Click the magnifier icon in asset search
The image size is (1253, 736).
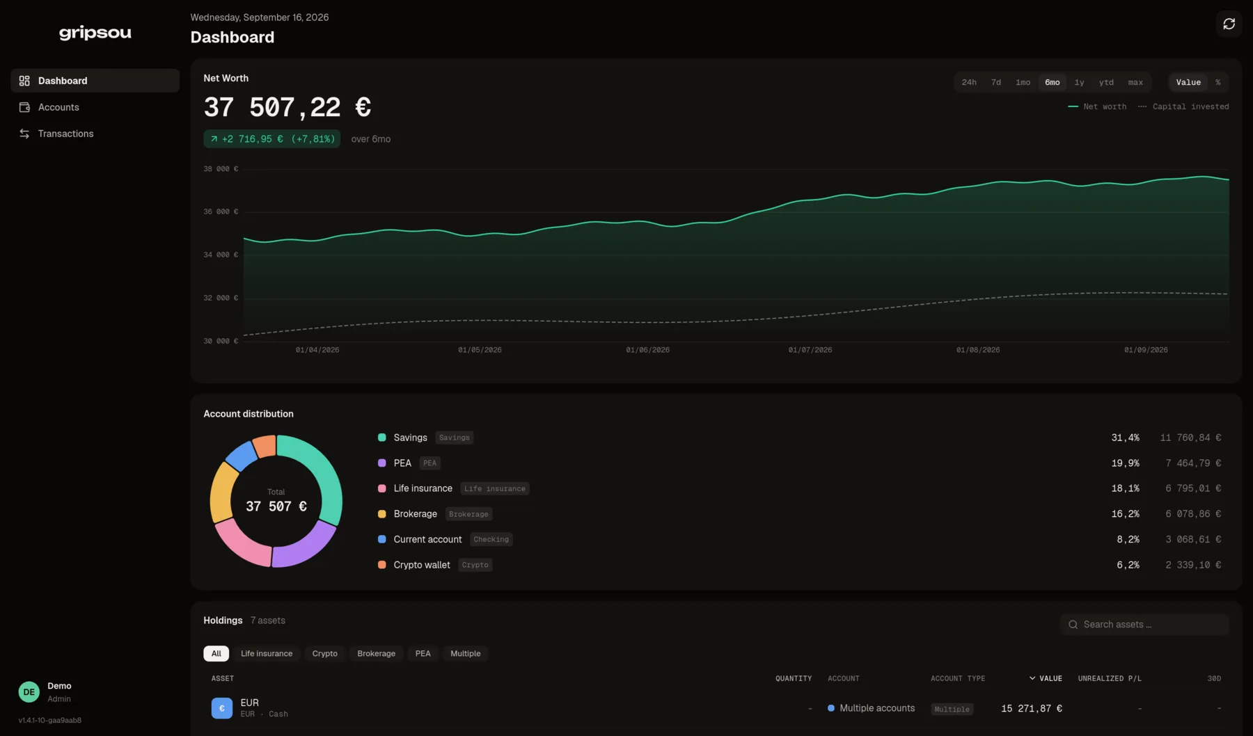[x=1073, y=625]
